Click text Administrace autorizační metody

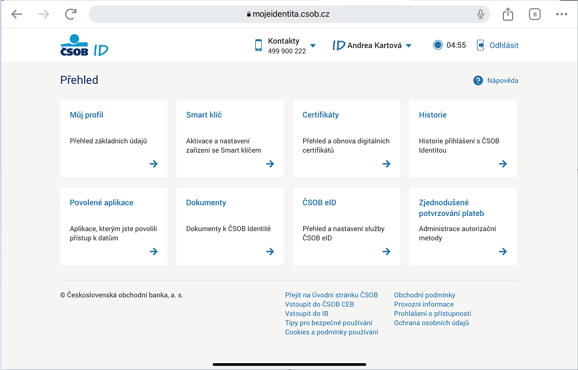pos(457,233)
